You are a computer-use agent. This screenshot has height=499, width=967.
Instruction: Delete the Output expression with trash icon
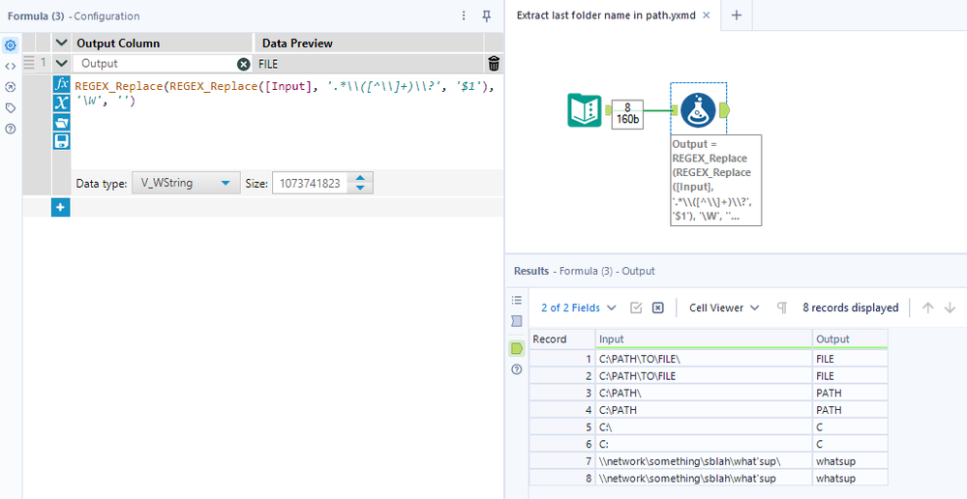click(494, 64)
